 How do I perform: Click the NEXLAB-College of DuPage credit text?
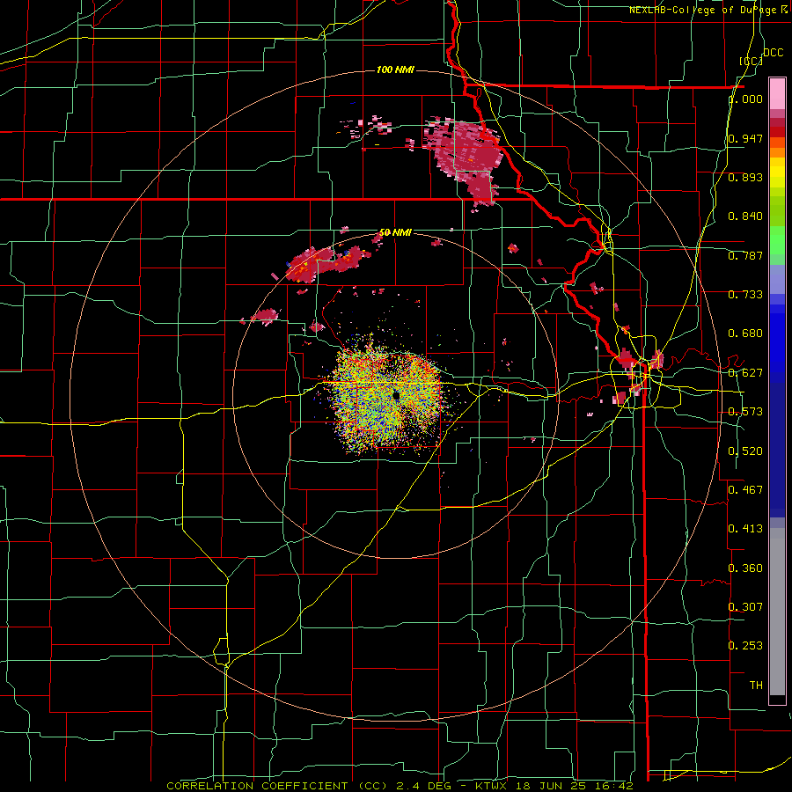tap(704, 10)
